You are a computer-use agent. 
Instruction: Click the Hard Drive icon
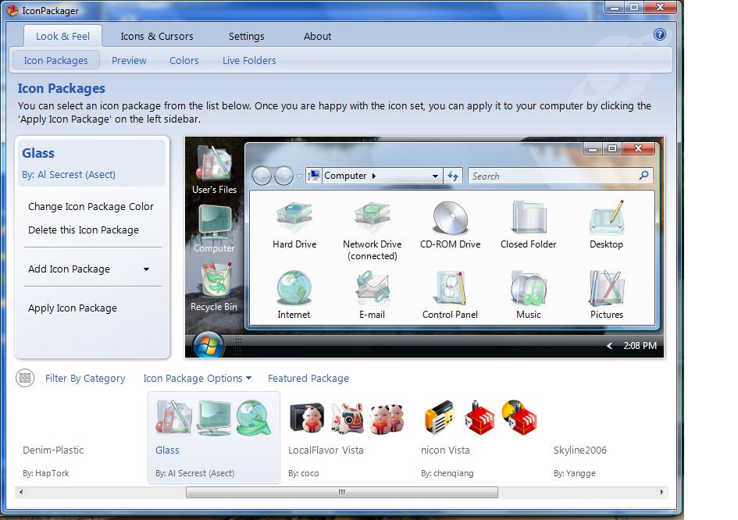pyautogui.click(x=294, y=219)
